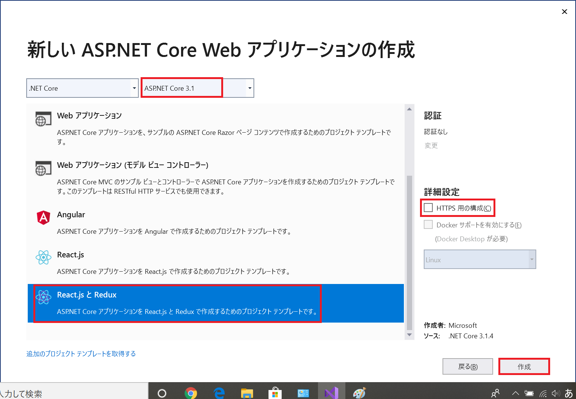The width and height of the screenshot is (576, 399).
Task: Click the 作成 create button
Action: (524, 366)
